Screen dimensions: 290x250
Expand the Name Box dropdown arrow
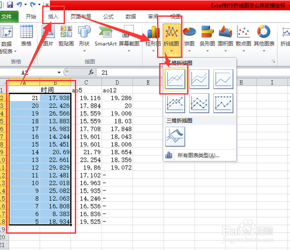pos(59,72)
